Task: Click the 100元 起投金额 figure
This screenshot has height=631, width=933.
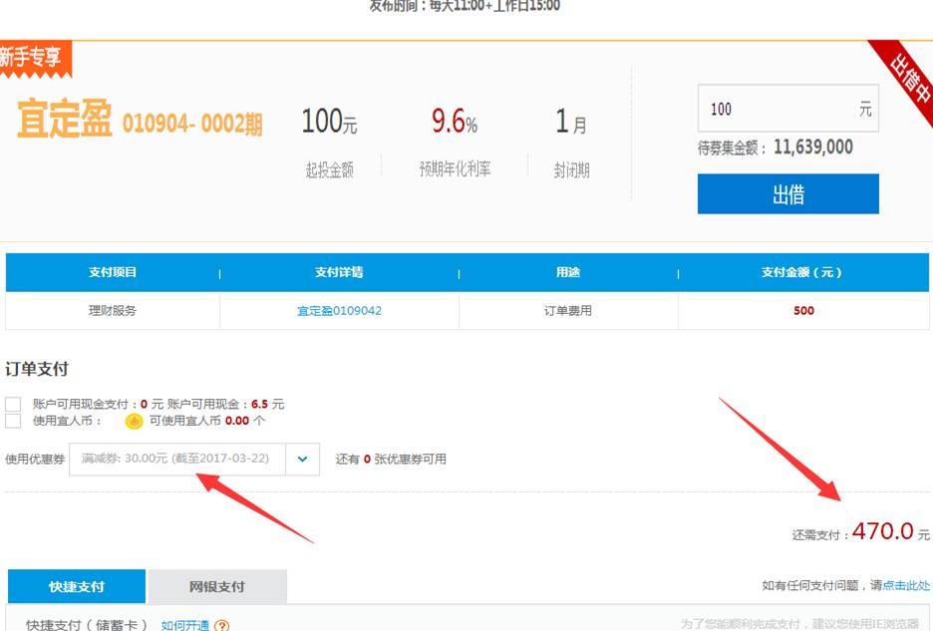Action: click(329, 122)
